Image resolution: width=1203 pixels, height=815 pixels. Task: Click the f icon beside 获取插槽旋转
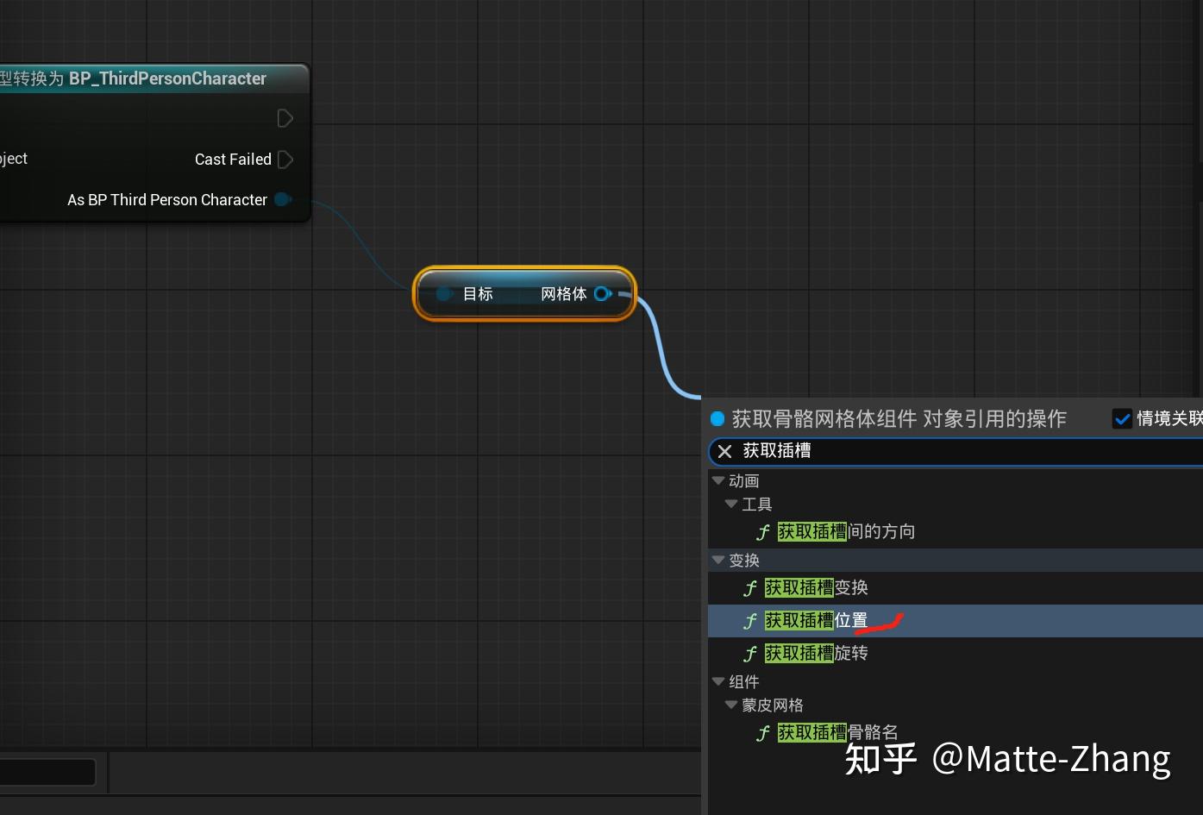click(749, 653)
